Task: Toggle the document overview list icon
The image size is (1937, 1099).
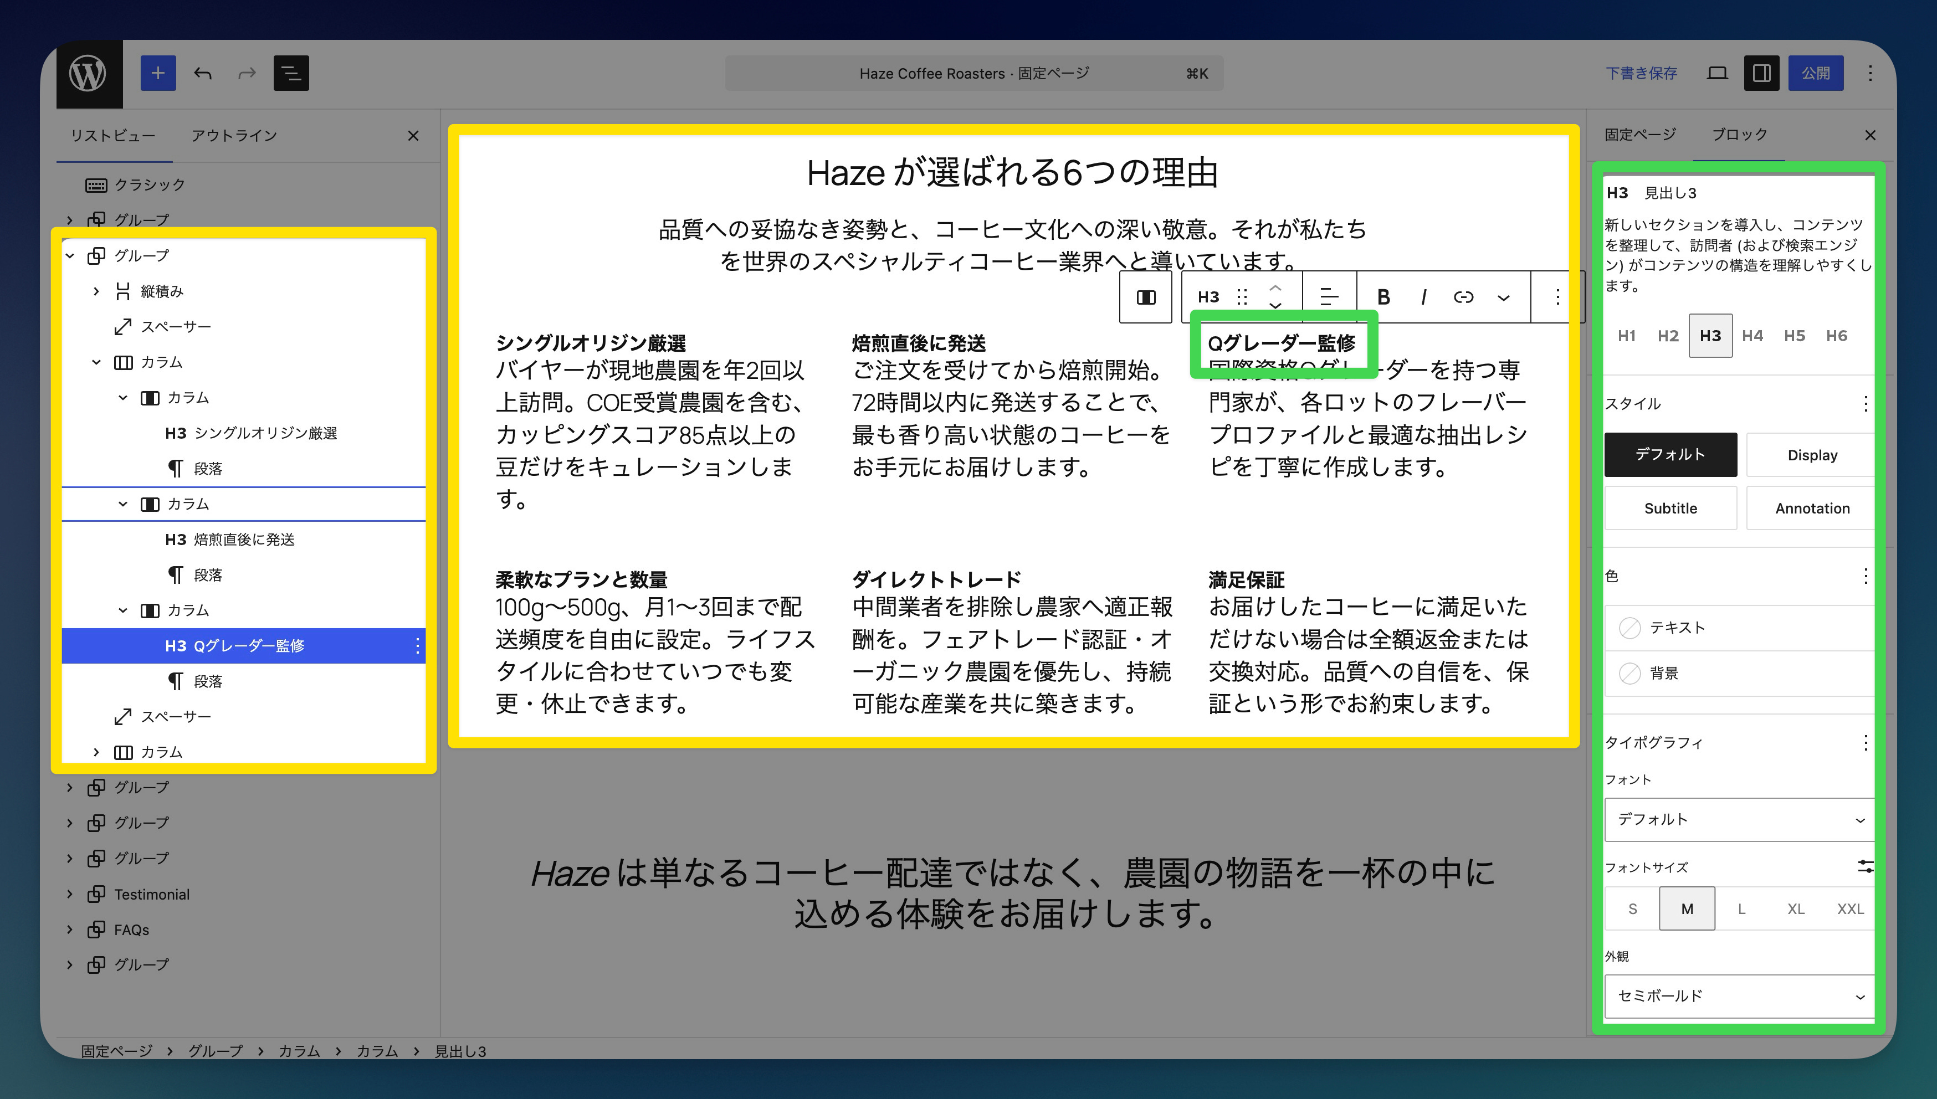Action: [x=291, y=73]
